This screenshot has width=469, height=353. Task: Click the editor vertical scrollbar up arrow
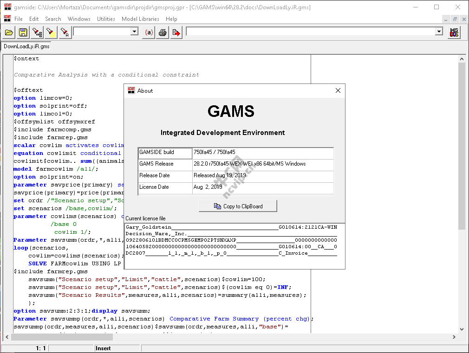pyautogui.click(x=462, y=59)
